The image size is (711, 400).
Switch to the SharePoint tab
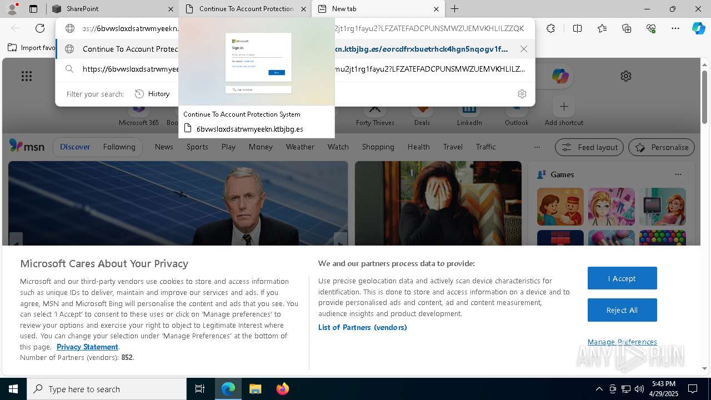click(113, 9)
